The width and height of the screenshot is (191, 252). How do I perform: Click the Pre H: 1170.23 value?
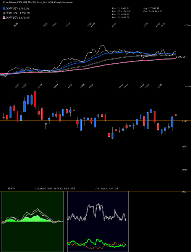[x=121, y=11]
